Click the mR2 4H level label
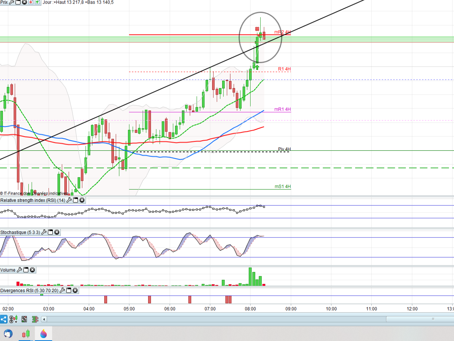This screenshot has height=341, width=454. [283, 32]
